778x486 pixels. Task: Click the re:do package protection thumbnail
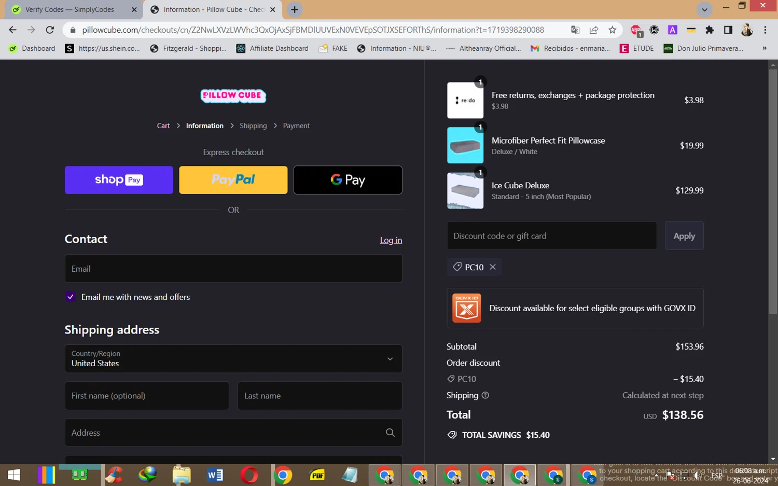pyautogui.click(x=465, y=101)
